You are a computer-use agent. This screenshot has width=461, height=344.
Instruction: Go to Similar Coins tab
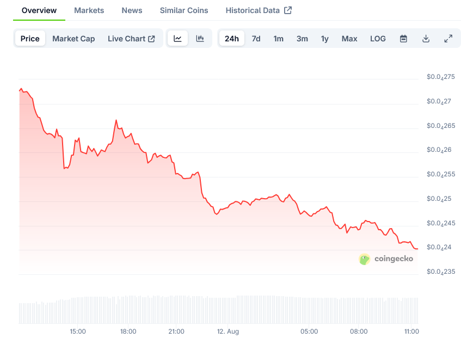click(x=184, y=10)
